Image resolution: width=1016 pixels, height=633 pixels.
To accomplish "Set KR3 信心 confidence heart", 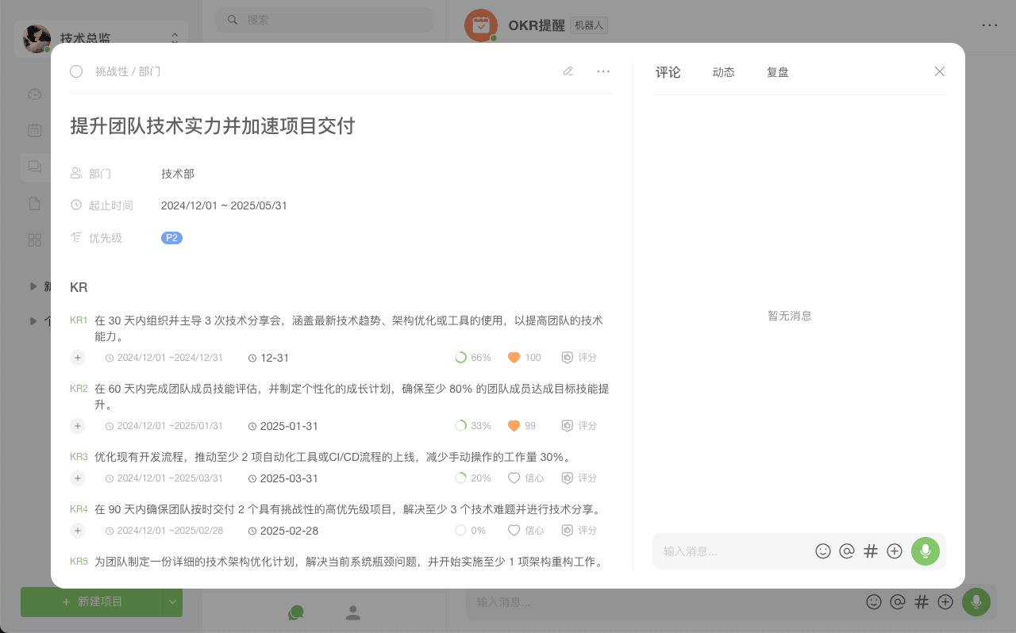I will point(514,478).
